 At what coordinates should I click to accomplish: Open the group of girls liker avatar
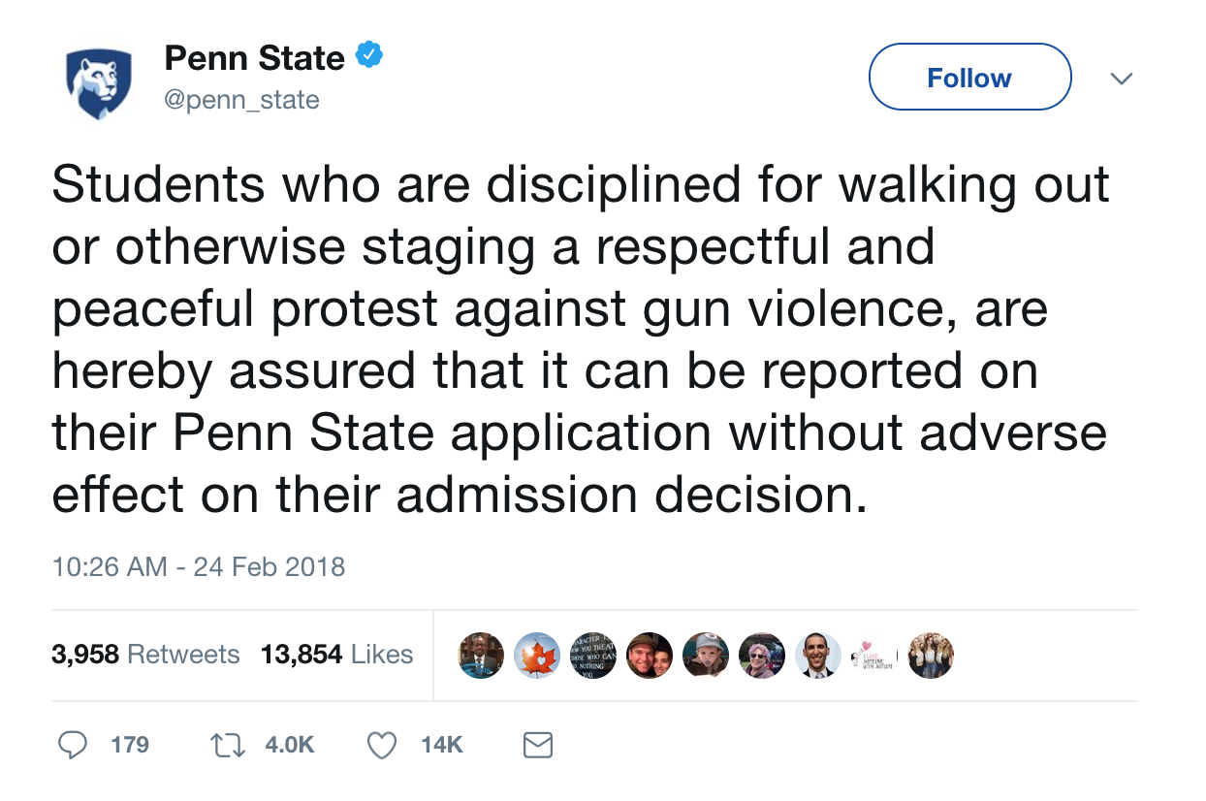[930, 656]
